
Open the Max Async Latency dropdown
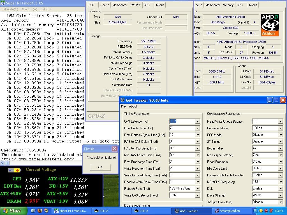click(281, 155)
